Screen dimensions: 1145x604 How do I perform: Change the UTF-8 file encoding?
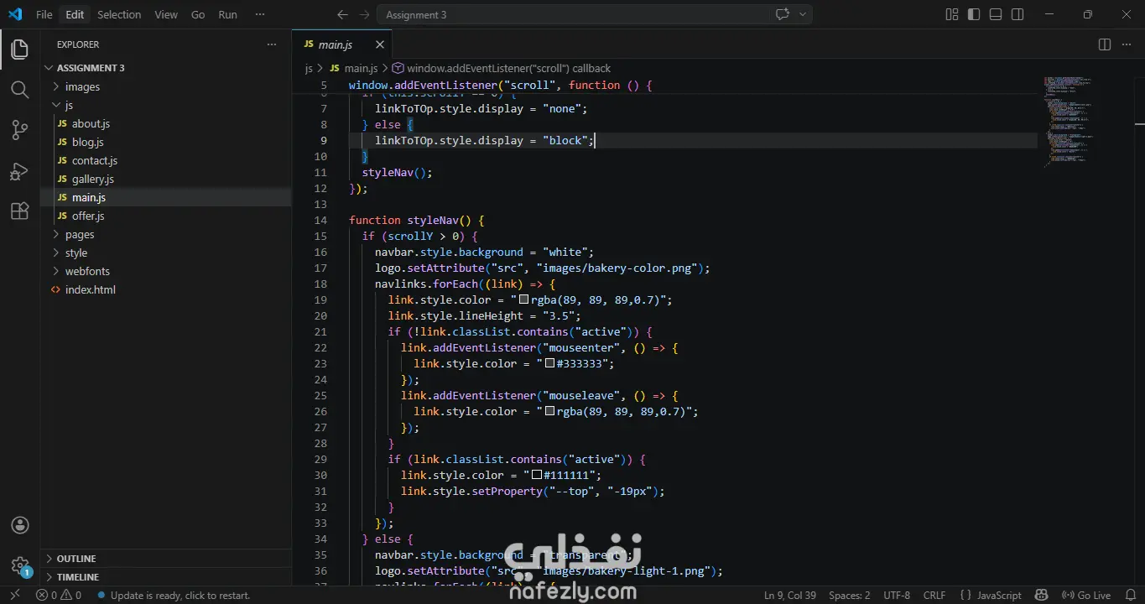click(897, 595)
